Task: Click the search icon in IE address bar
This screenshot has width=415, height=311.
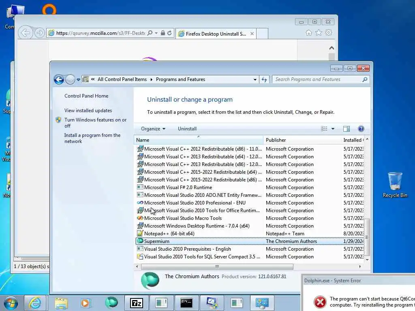Action: 150,33
